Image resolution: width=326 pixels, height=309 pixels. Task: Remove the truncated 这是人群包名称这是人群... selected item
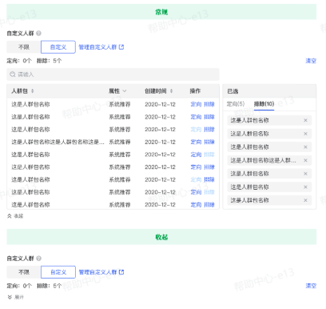pyautogui.click(x=305, y=160)
